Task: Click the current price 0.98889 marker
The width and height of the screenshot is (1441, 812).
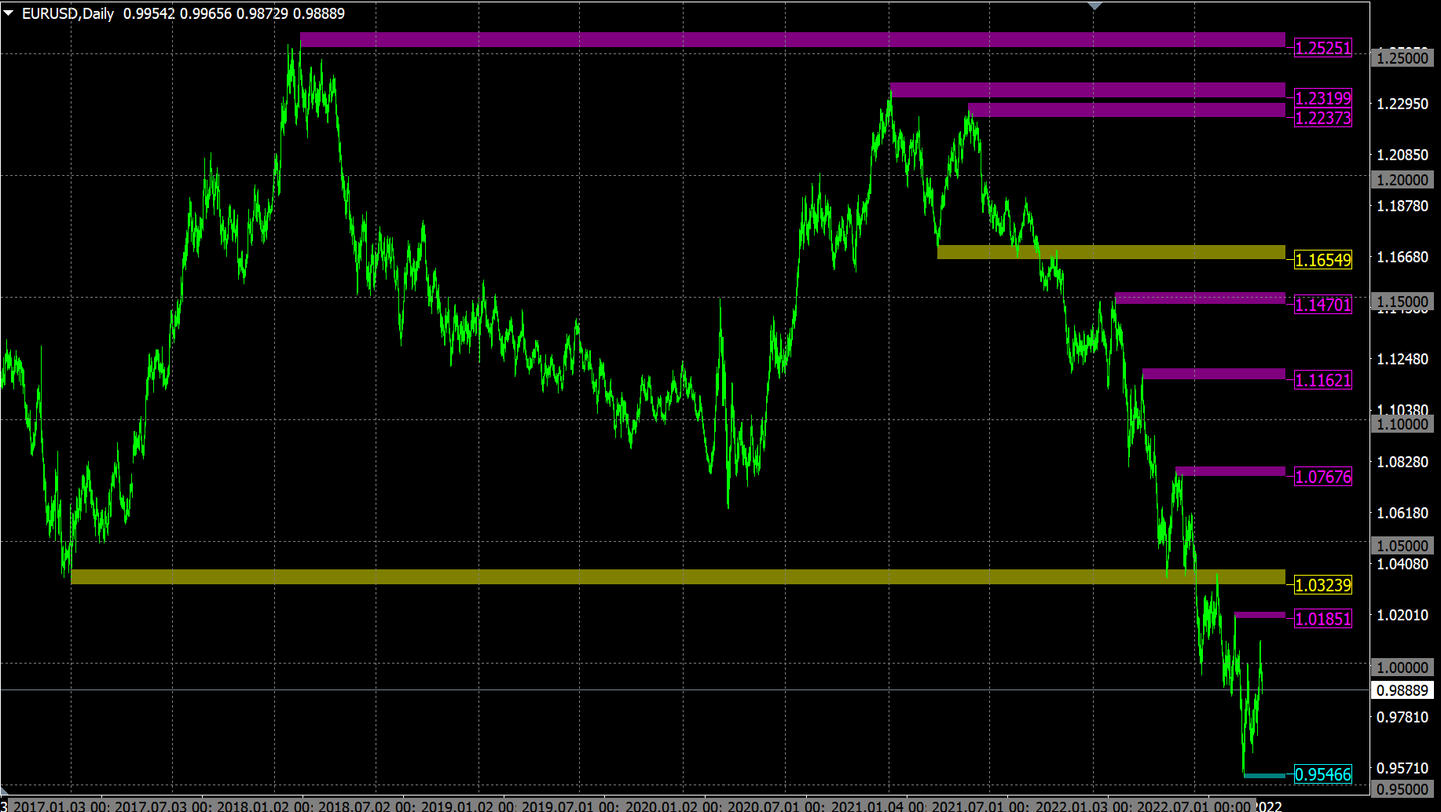Action: pos(1402,690)
